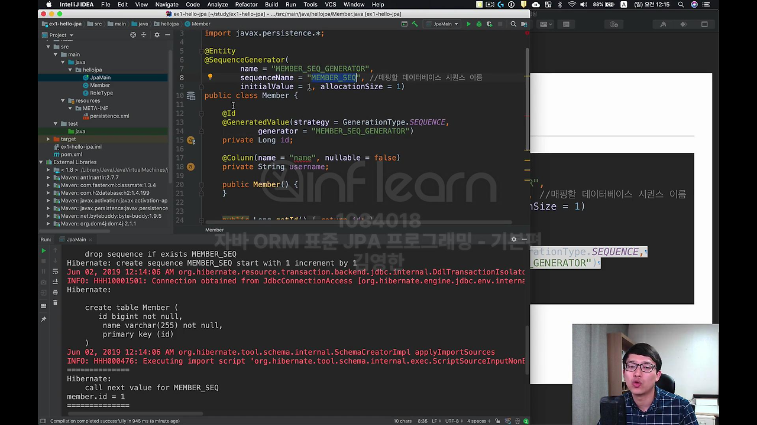The height and width of the screenshot is (425, 757).
Task: Click red error indicator at editor top-right
Action: click(x=526, y=33)
